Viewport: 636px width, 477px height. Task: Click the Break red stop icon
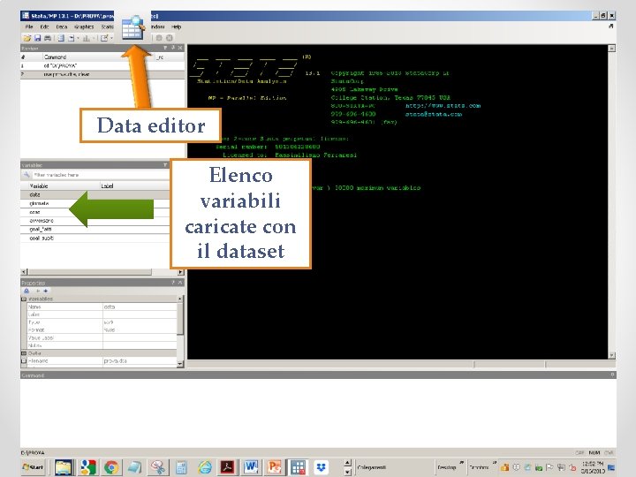point(169,38)
